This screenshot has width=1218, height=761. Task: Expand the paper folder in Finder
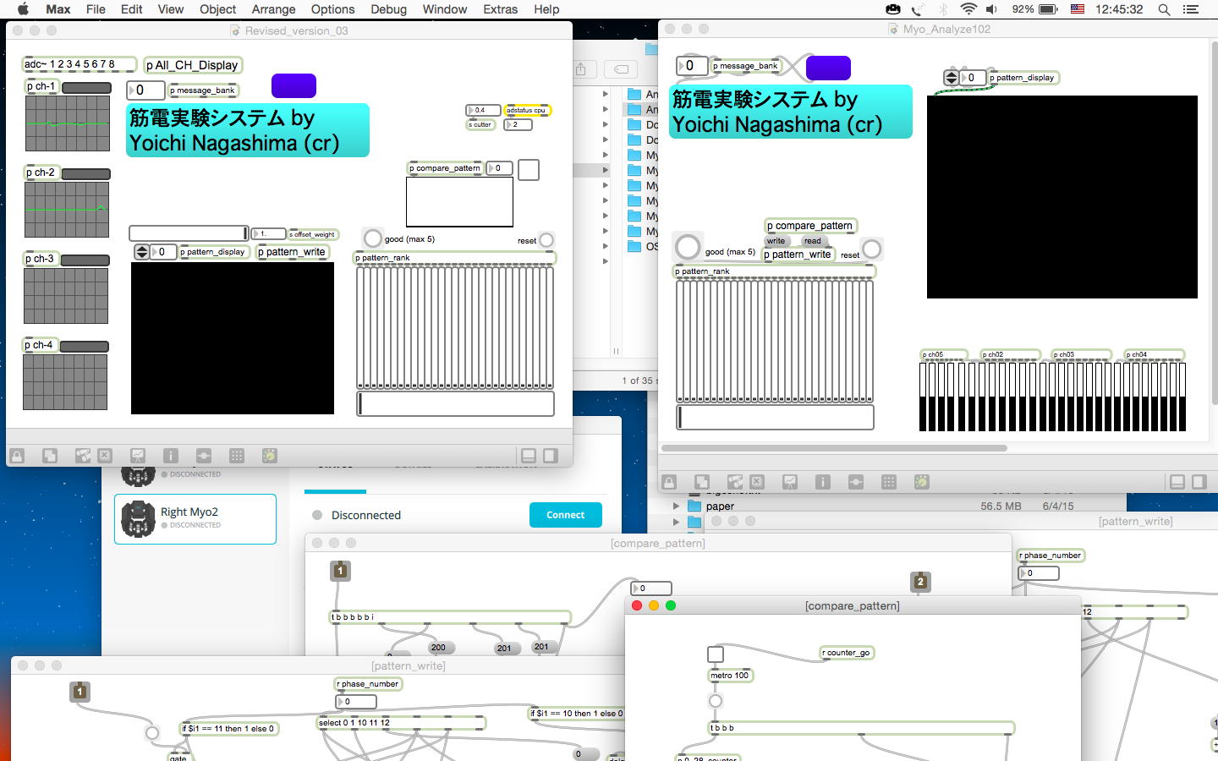[x=676, y=506]
